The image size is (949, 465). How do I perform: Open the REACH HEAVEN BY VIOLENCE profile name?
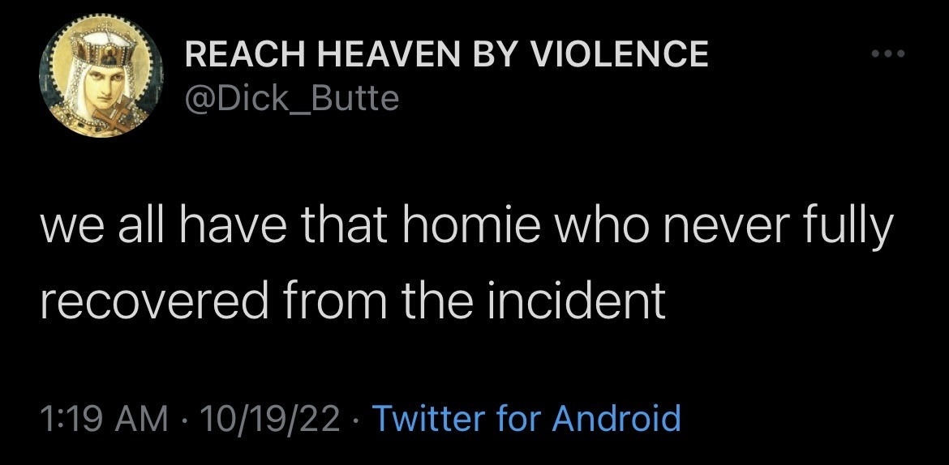pos(446,55)
